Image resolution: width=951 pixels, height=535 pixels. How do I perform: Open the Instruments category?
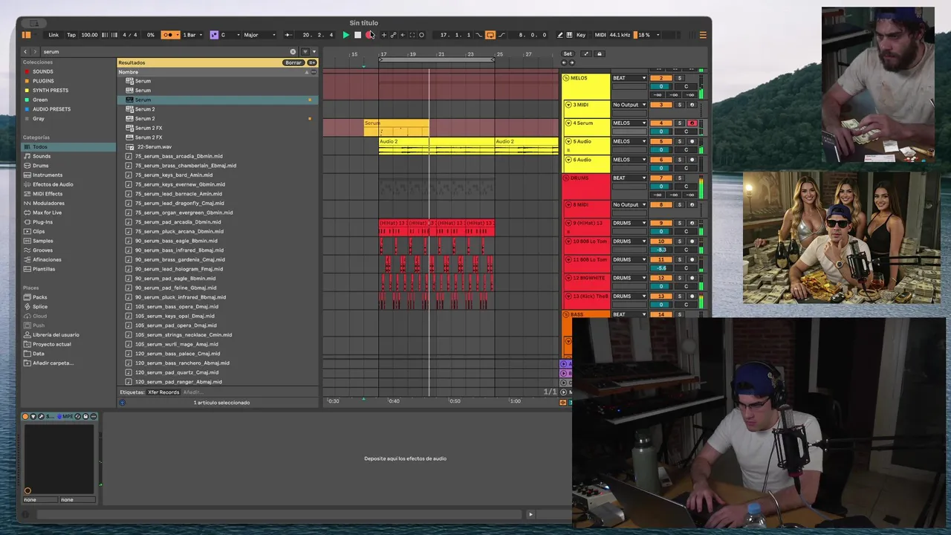point(48,175)
